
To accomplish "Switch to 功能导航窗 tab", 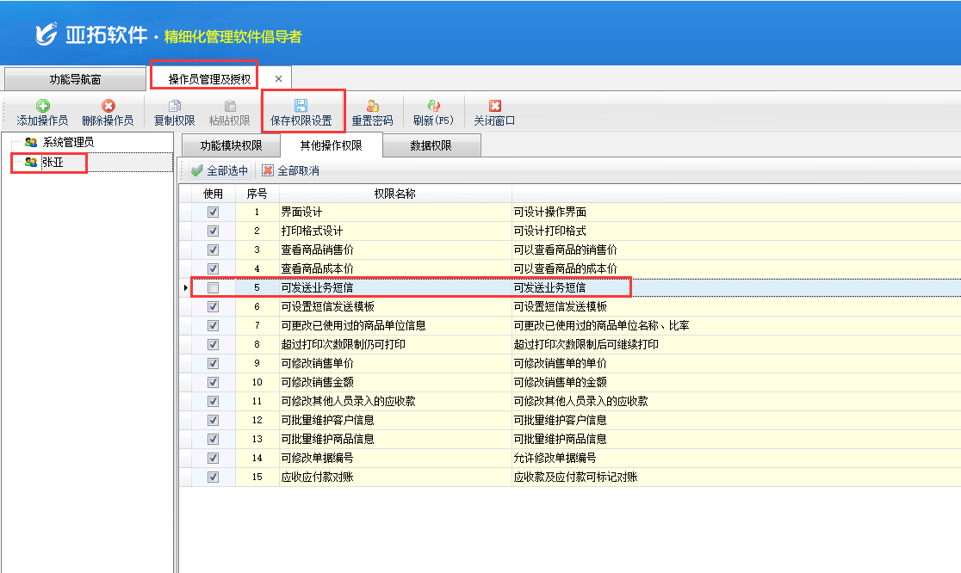I will coord(75,79).
